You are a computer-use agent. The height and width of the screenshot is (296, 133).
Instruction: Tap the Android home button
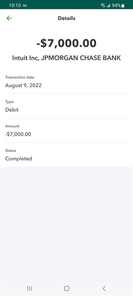(67, 288)
